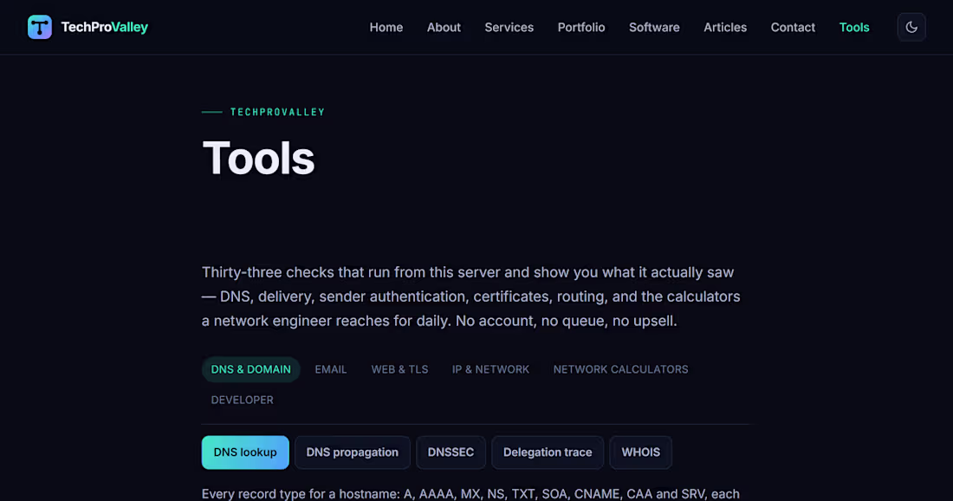
Task: Select the DNS & DOMAIN category tab
Action: [250, 369]
